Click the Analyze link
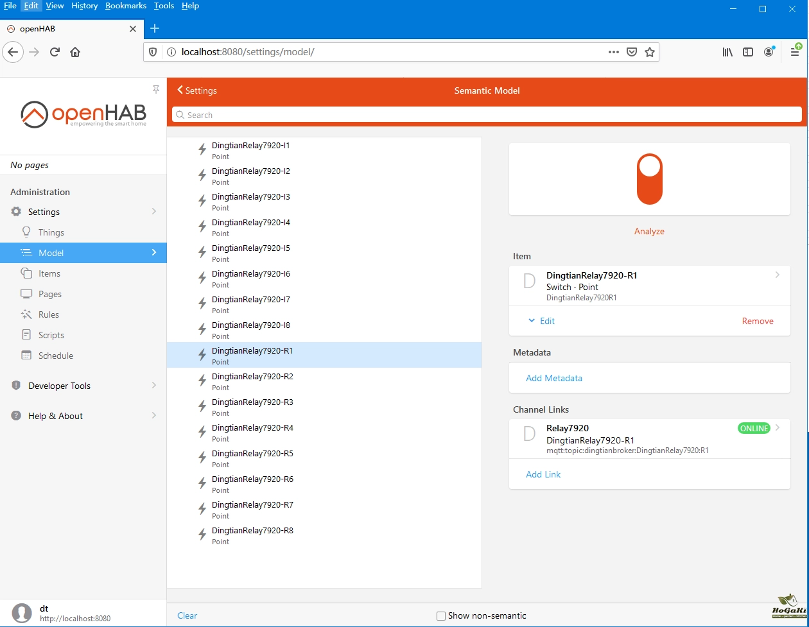The image size is (809, 627). [x=649, y=231]
